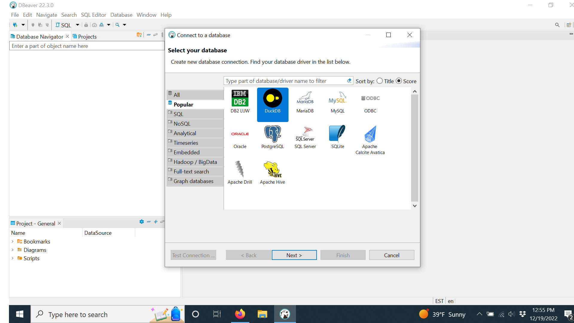Select the SQLite database driver
Viewport: 574px width, 323px height.
pyautogui.click(x=338, y=137)
